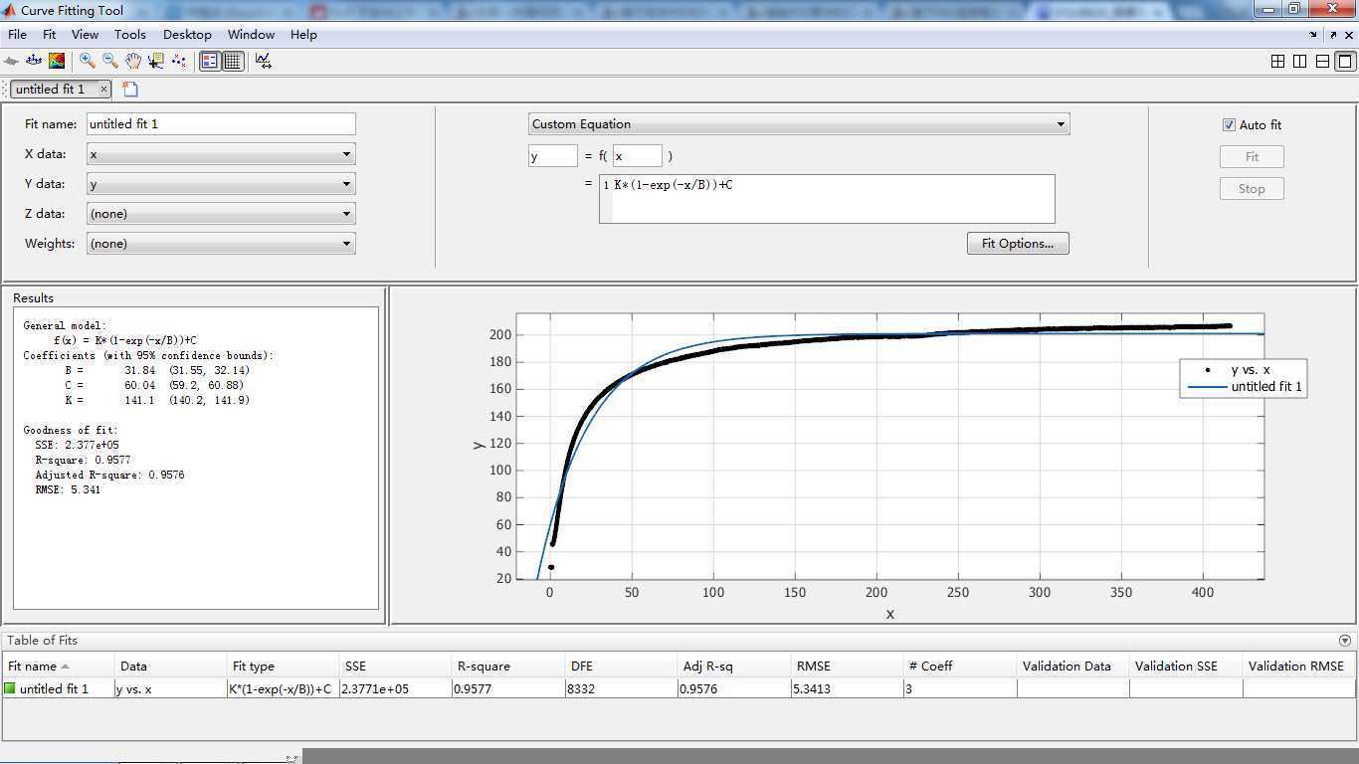This screenshot has width=1359, height=764.
Task: Click the horizontal scrollbar at bottom
Action: click(830, 756)
